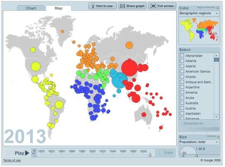Open the Geographic regions color dropdown
The height and width of the screenshot is (167, 225).
199,13
